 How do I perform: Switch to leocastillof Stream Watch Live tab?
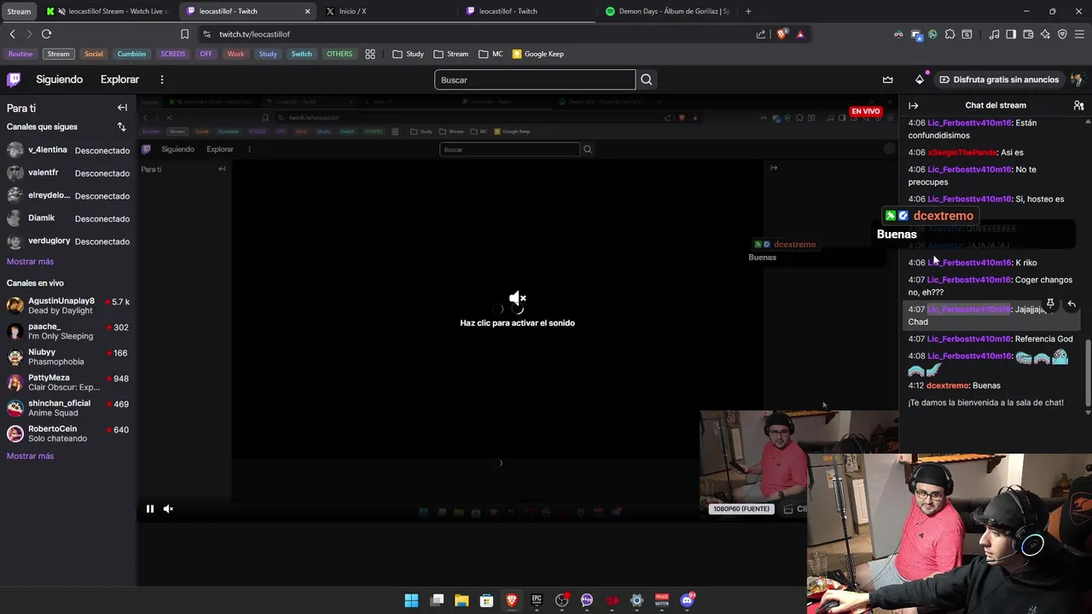[x=107, y=11]
